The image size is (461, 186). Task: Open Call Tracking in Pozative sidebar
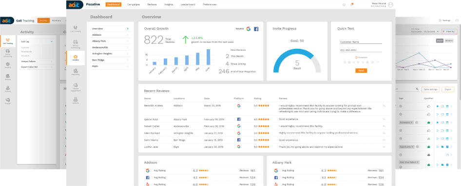[76, 28]
